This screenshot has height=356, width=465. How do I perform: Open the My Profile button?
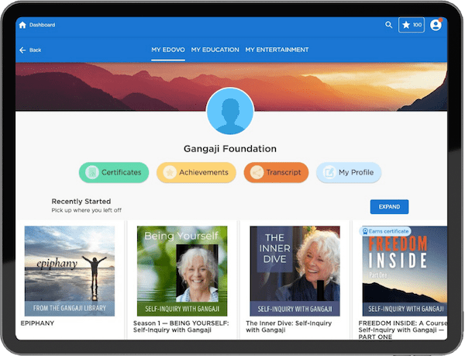click(348, 172)
